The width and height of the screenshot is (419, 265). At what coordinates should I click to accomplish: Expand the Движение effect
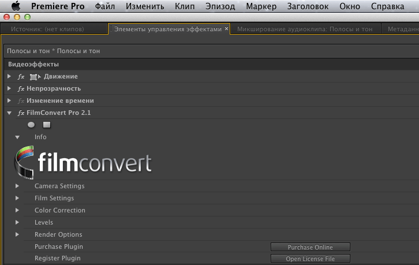pos(9,76)
